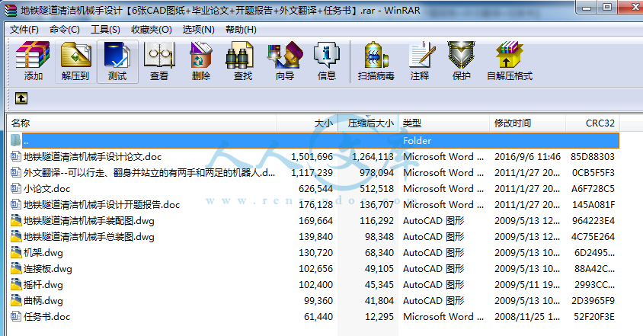Screen dimensions: 643x336
Task: Click the size value 1,501,696
Action: [312, 157]
